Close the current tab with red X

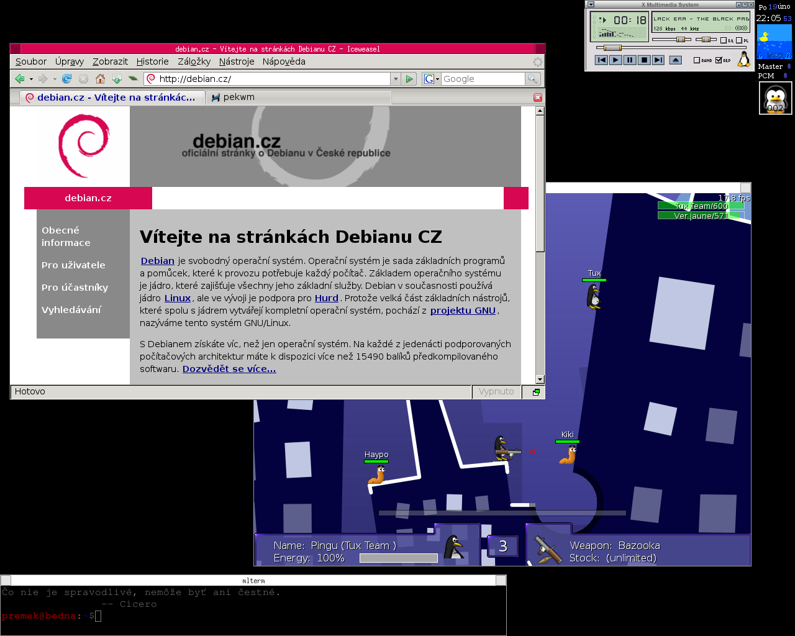click(x=538, y=98)
